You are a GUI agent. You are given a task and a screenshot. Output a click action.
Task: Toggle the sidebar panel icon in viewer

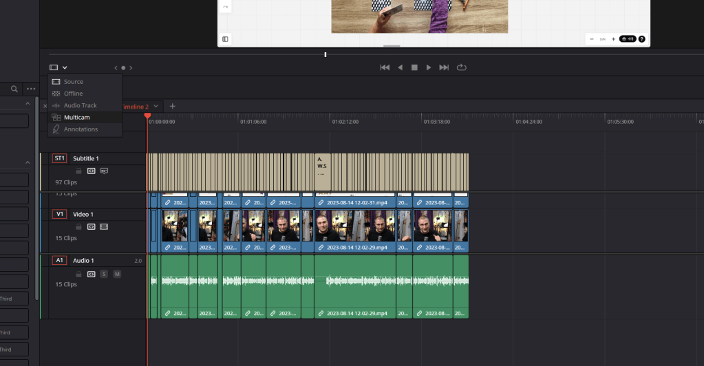click(x=226, y=39)
